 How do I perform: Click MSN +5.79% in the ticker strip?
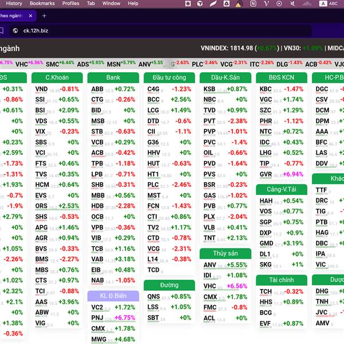coord(122,64)
